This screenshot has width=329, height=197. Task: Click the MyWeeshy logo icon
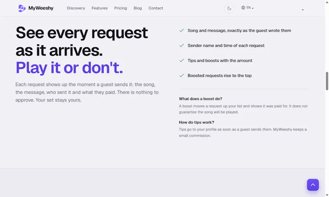22,8
